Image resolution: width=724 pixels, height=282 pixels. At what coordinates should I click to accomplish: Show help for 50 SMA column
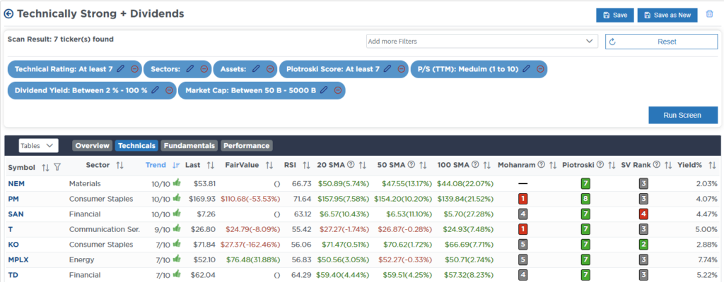[411, 165]
